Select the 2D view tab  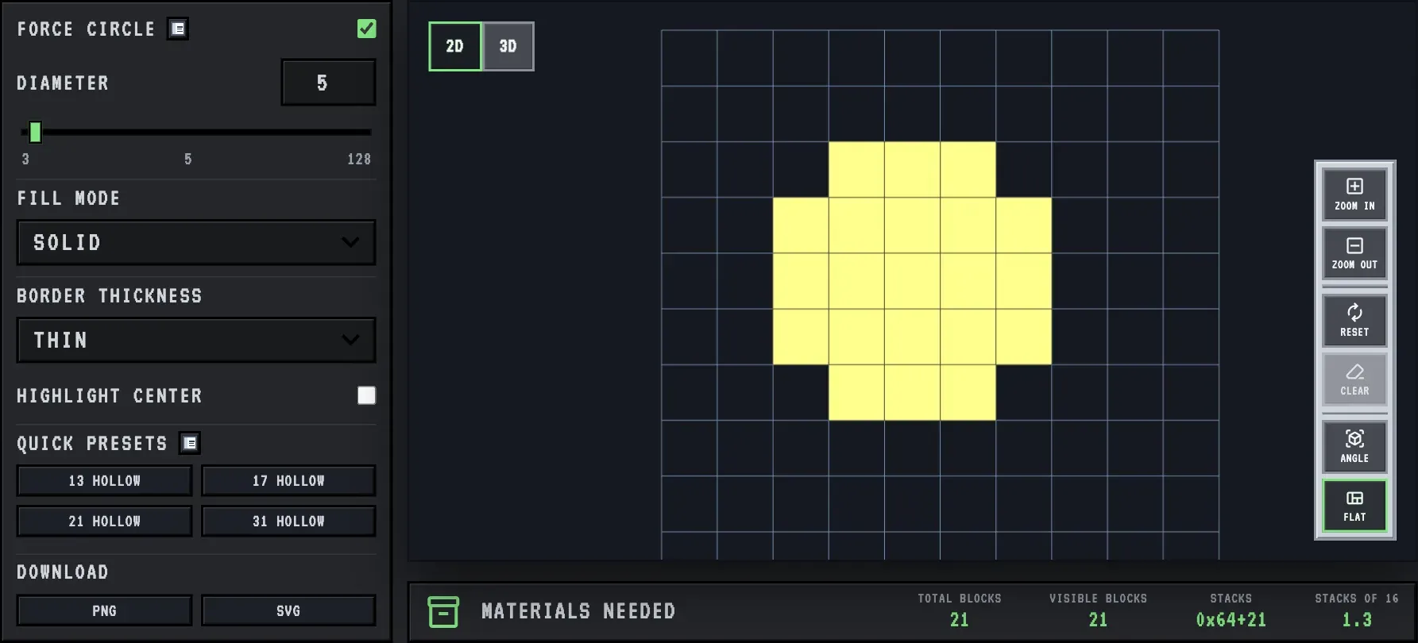pyautogui.click(x=455, y=46)
